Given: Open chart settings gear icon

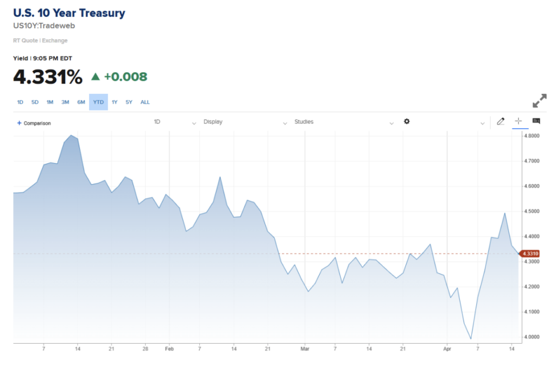Looking at the screenshot, I should [407, 122].
